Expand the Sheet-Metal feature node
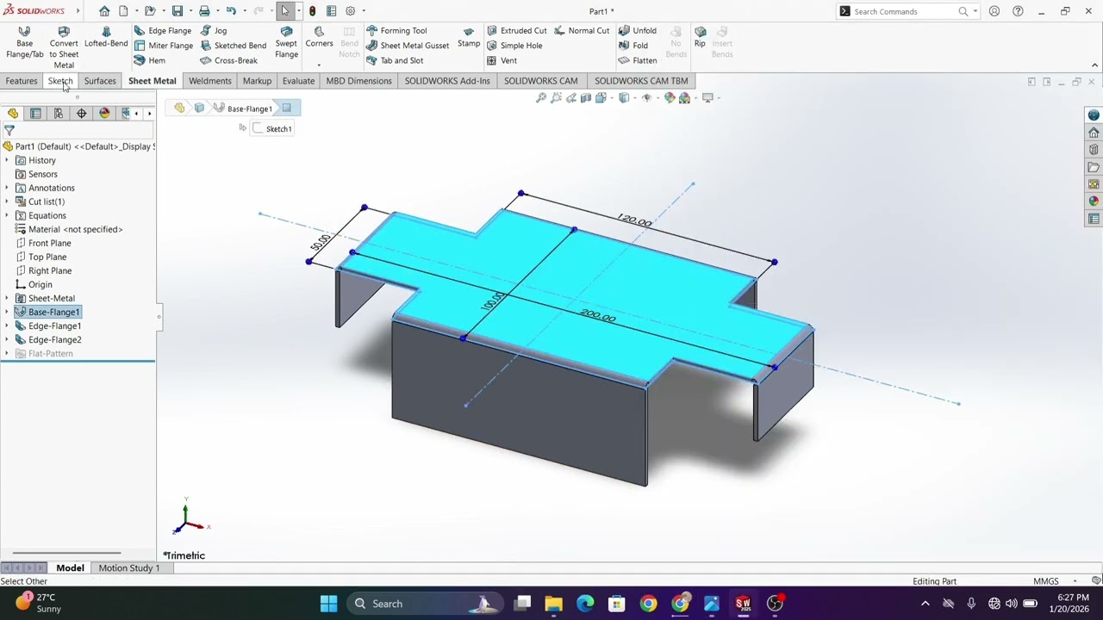 7,298
